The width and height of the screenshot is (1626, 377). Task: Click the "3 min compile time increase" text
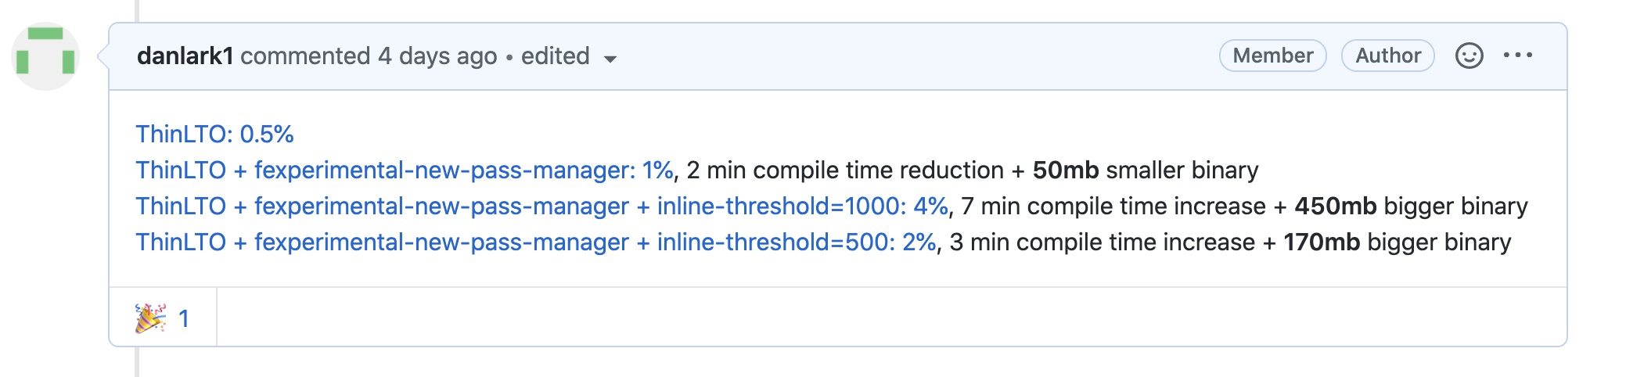(x=1102, y=242)
